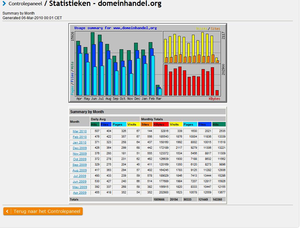Click the blue Daily Avg Files header
Viewport: 301px width, 229px height.
pyautogui.click(x=106, y=124)
